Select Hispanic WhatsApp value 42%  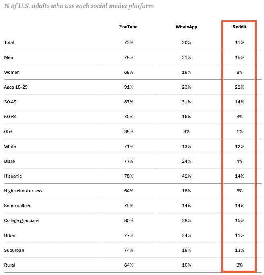pyautogui.click(x=186, y=176)
